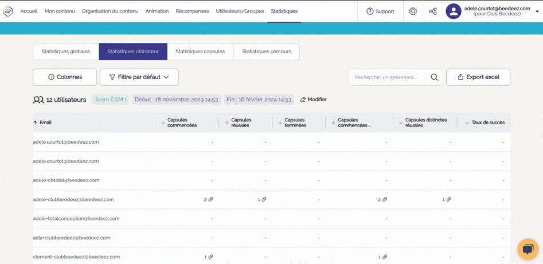Open link icon beside clement's capsules commencées

pyautogui.click(x=210, y=257)
